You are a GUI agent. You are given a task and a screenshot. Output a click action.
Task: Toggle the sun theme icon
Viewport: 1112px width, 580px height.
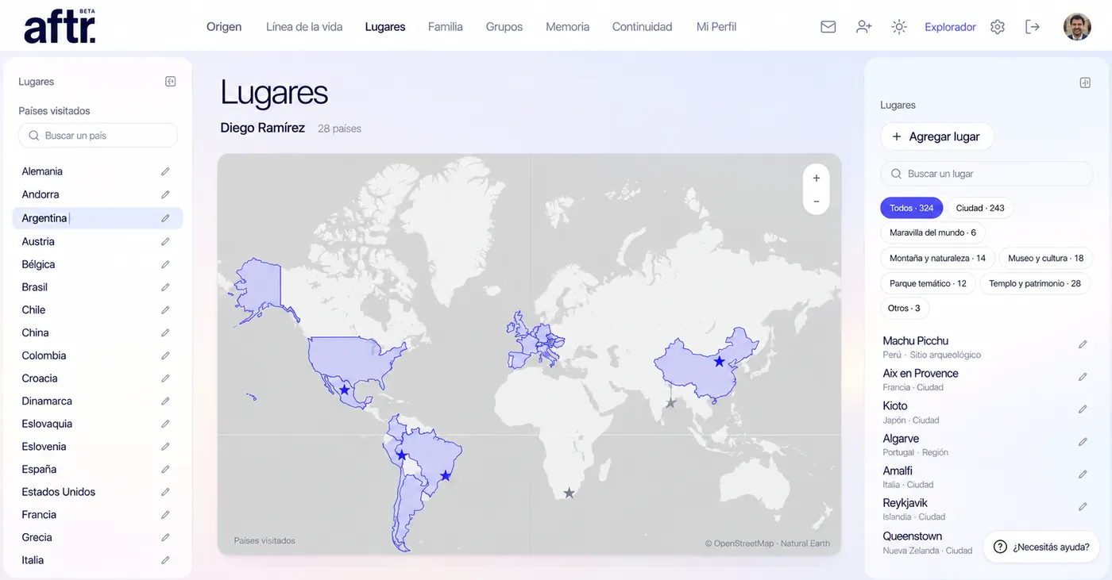tap(898, 27)
